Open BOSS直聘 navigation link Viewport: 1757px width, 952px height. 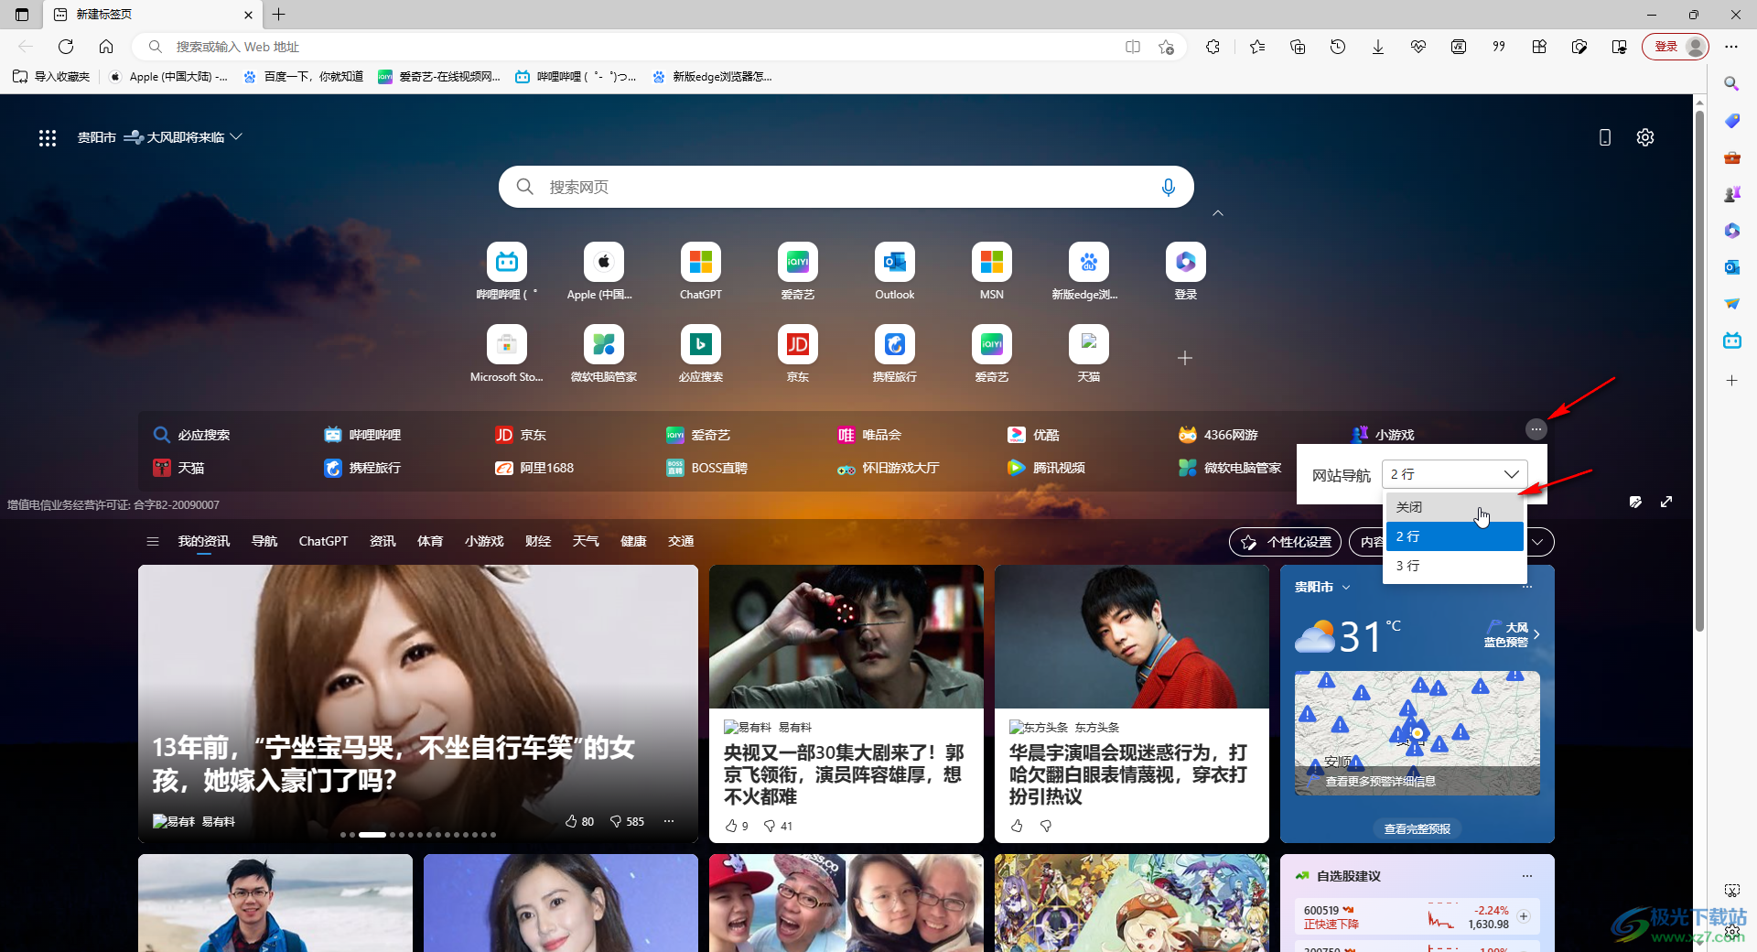[x=706, y=468]
